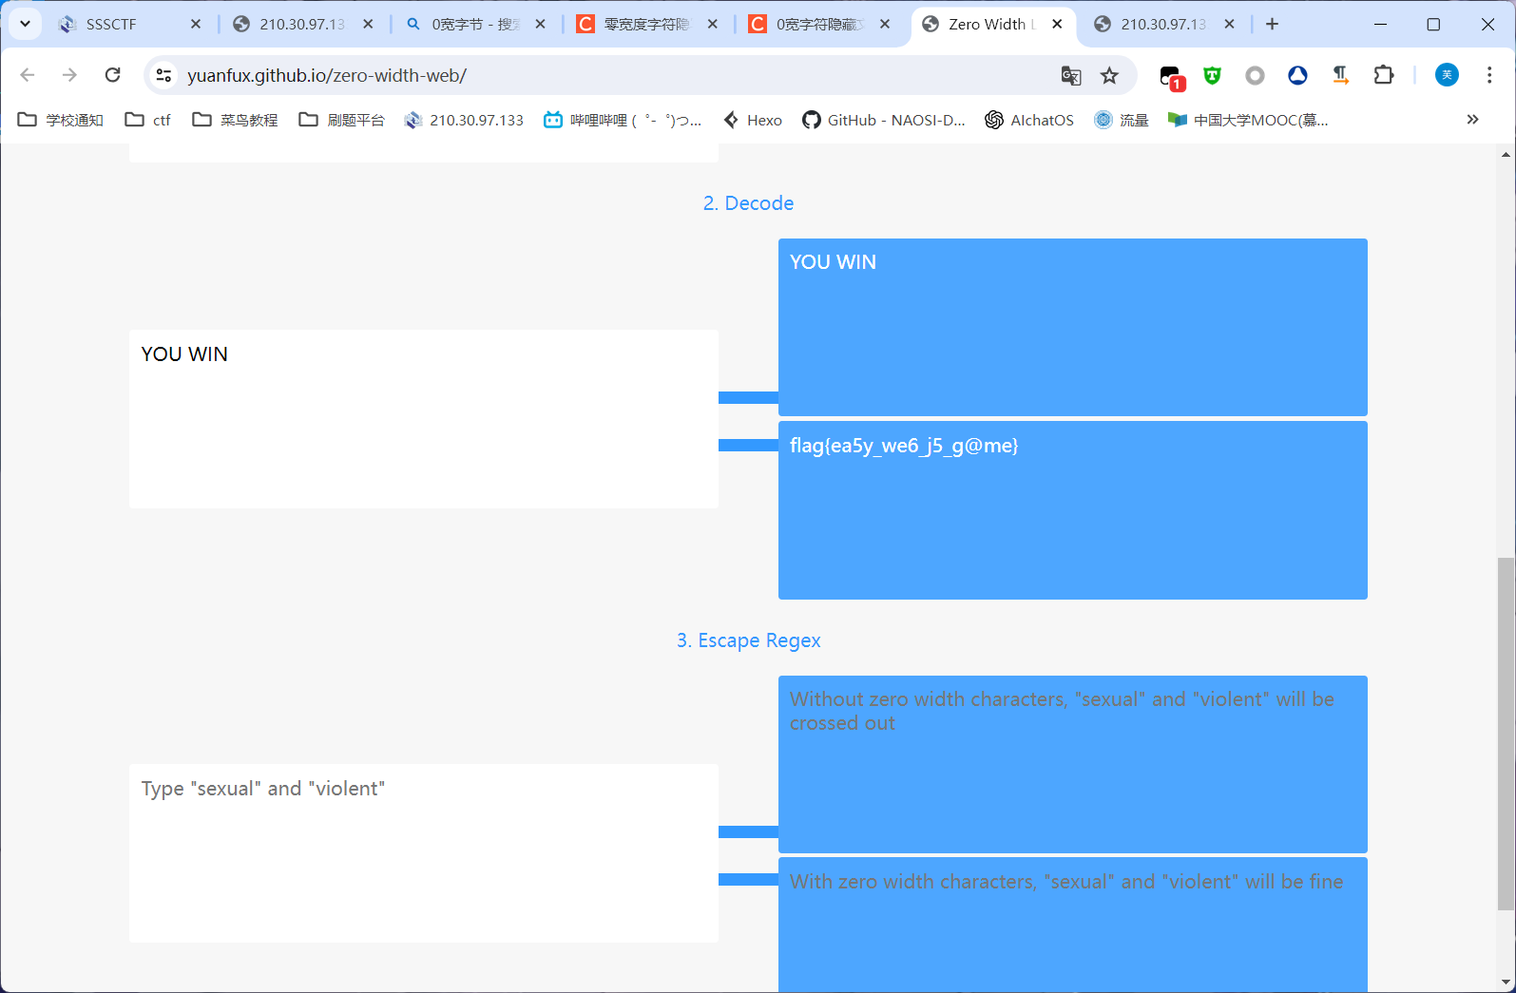1516x993 pixels.
Task: Click the Google Translate icon in address bar
Action: [x=1071, y=76]
